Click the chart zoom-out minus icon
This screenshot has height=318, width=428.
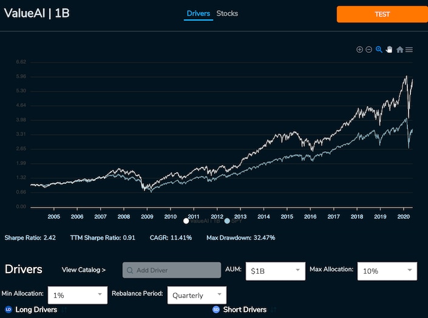[369, 49]
